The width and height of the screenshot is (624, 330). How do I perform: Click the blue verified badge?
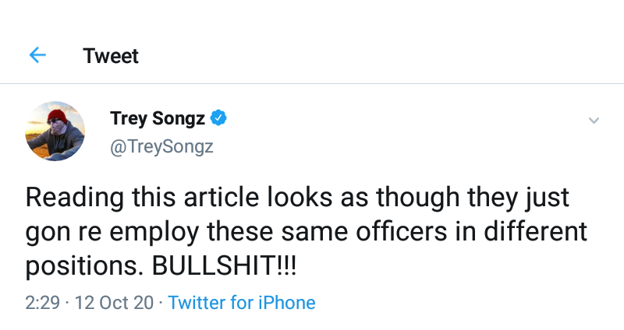pyautogui.click(x=219, y=118)
